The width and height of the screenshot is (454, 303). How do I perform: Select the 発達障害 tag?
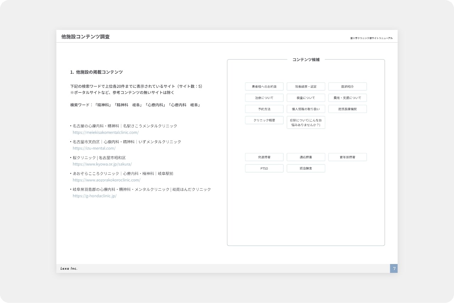(264, 157)
